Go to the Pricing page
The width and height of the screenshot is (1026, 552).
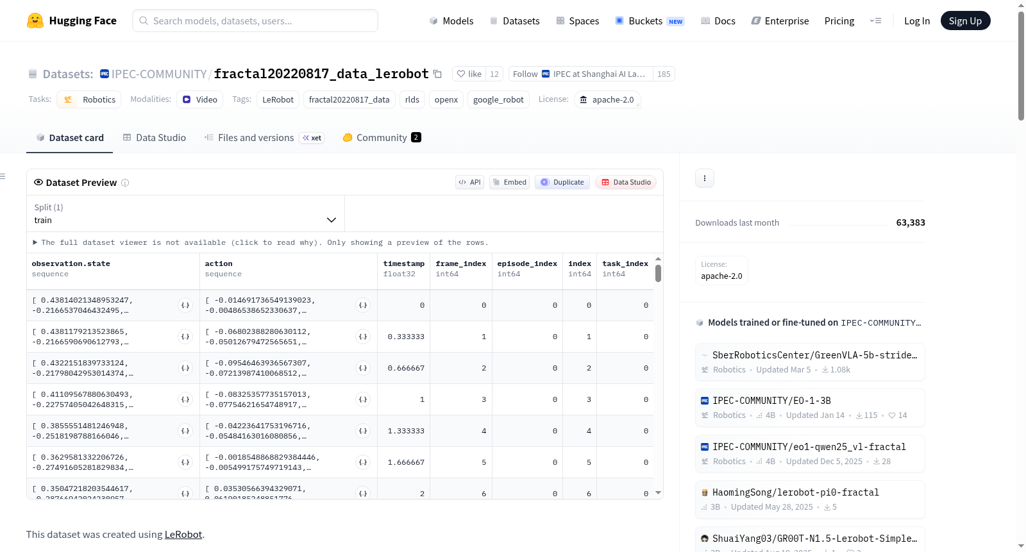(x=839, y=21)
